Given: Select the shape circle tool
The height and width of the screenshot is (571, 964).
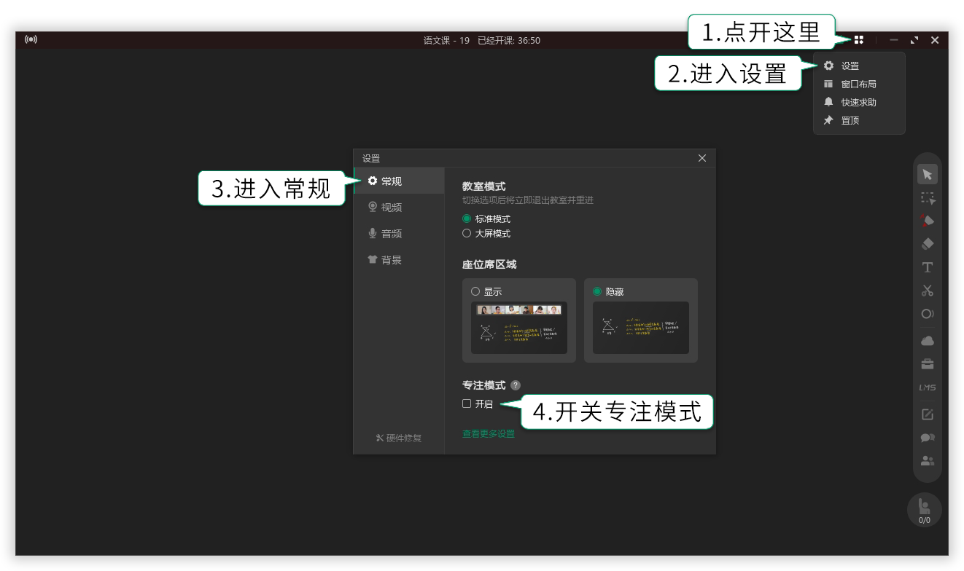Looking at the screenshot, I should tap(927, 314).
